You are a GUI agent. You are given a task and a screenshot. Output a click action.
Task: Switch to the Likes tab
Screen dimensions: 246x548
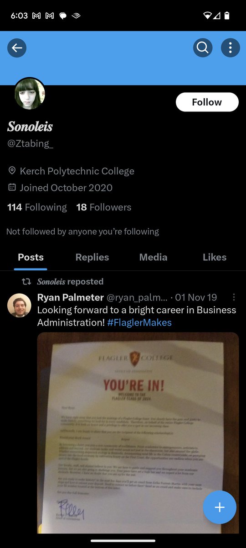coord(215,257)
